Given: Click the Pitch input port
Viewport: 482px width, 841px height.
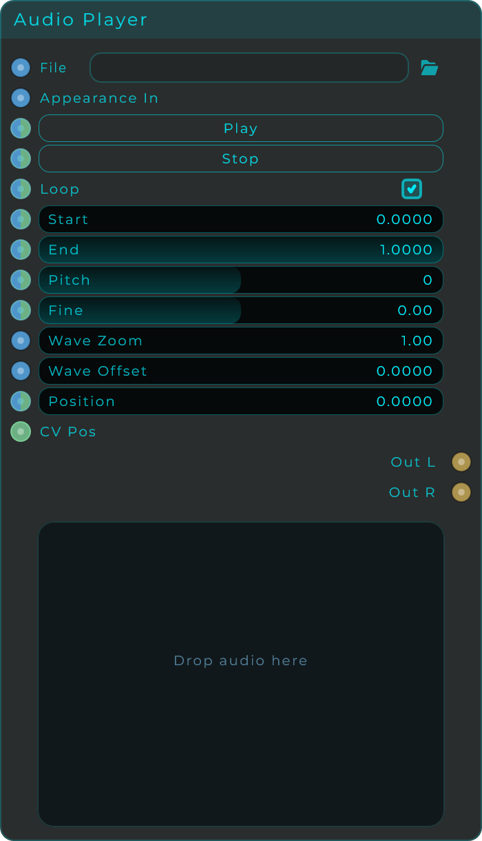Looking at the screenshot, I should (x=20, y=279).
